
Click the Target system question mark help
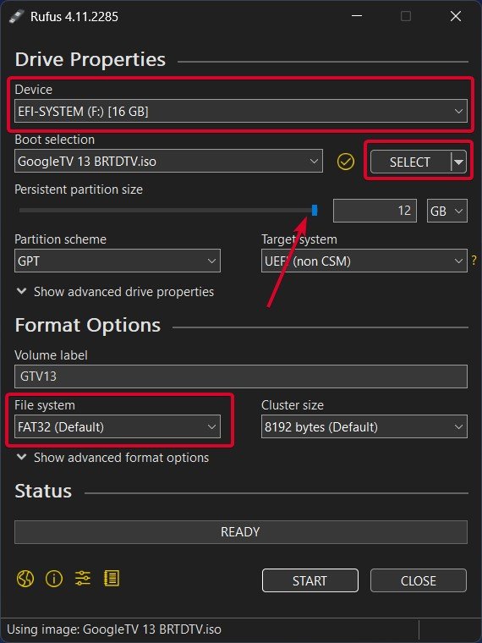474,260
